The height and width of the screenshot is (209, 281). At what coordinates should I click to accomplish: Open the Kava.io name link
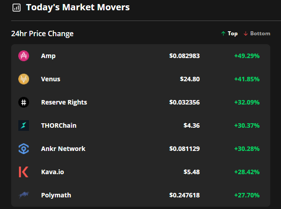pyautogui.click(x=53, y=172)
